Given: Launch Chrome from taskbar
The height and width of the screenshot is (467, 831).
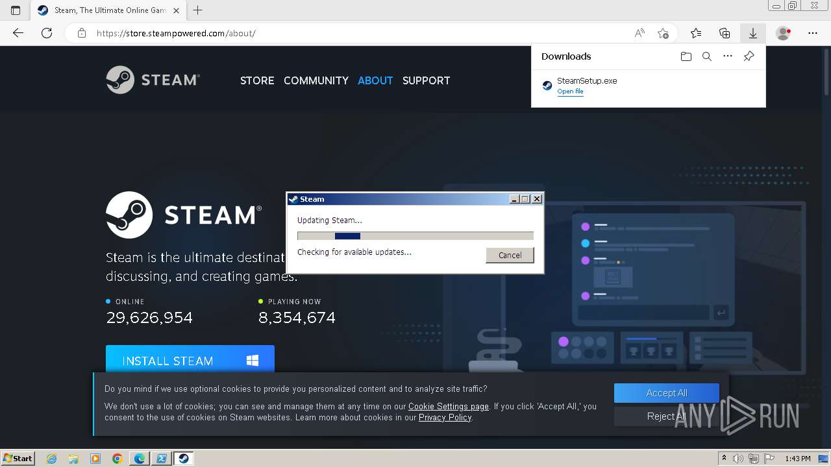Looking at the screenshot, I should [118, 459].
